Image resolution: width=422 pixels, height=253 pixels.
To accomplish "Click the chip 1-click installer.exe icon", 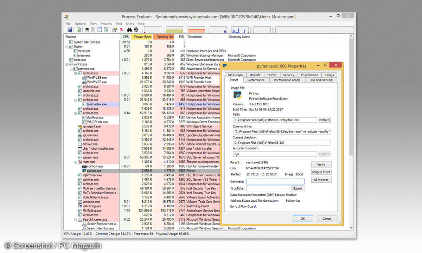I will click(x=80, y=149).
